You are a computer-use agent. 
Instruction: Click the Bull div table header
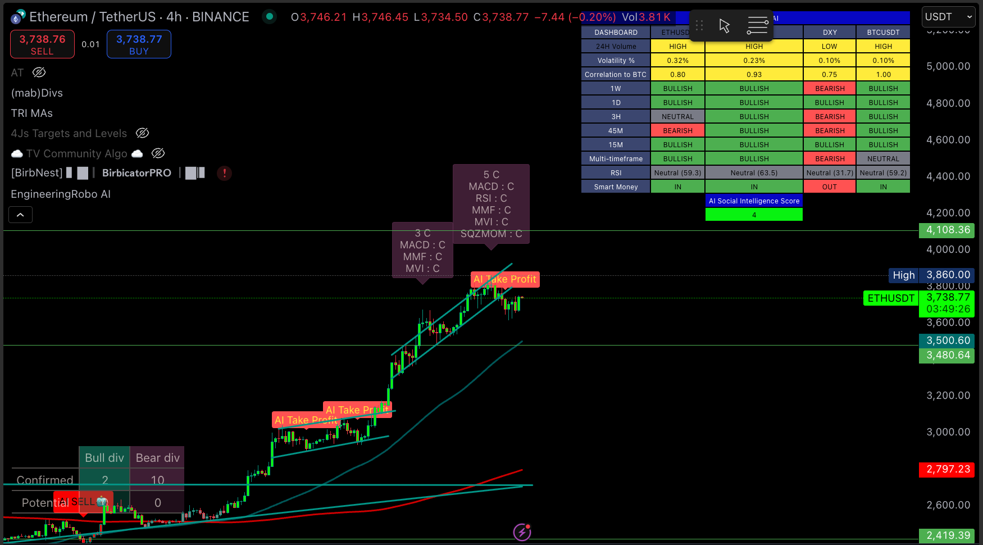click(104, 458)
